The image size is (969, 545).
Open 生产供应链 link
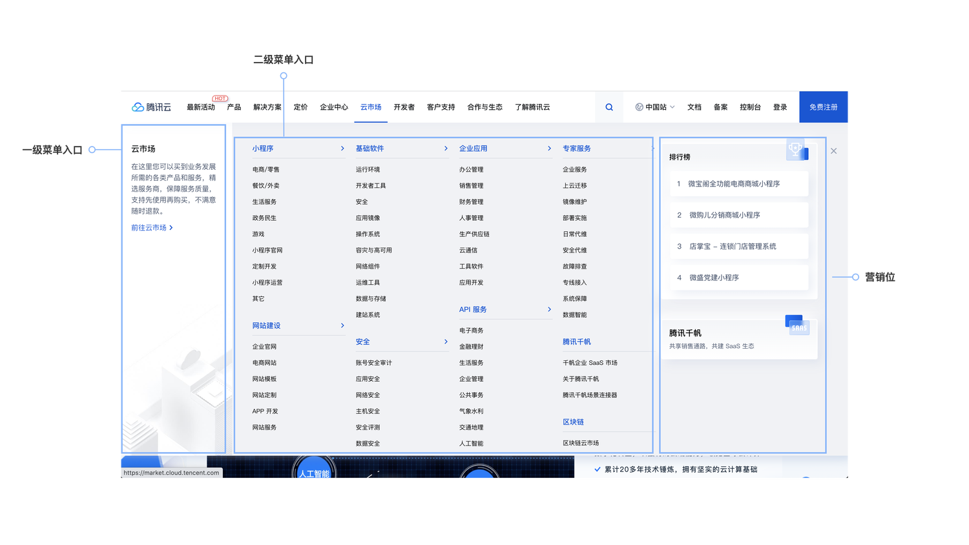474,234
